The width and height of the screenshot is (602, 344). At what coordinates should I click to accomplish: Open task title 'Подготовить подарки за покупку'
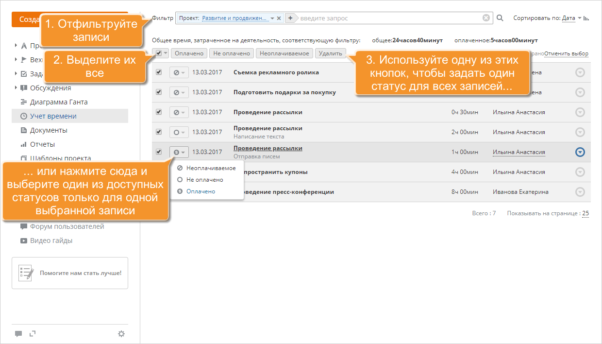point(284,92)
